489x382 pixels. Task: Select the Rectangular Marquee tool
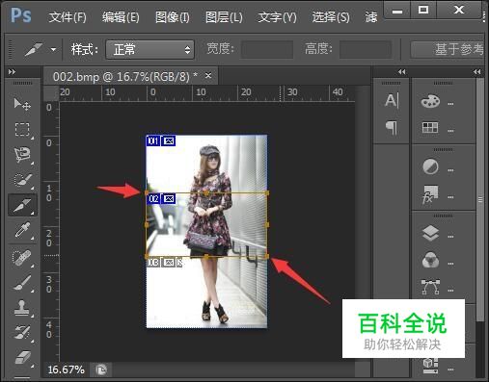[x=22, y=130]
